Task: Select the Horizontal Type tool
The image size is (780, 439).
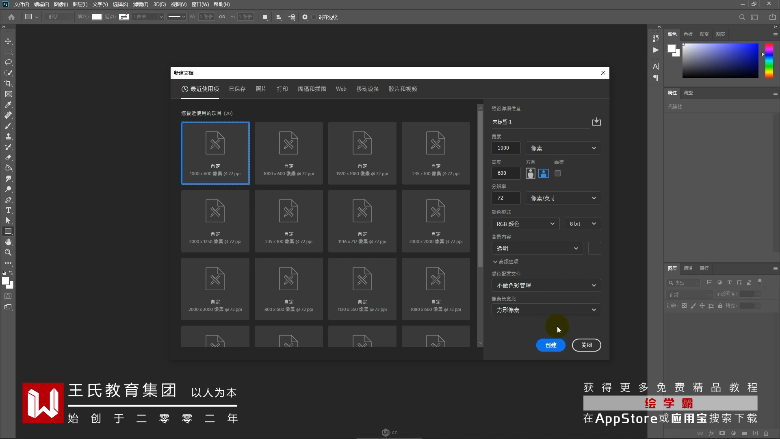Action: pyautogui.click(x=8, y=211)
